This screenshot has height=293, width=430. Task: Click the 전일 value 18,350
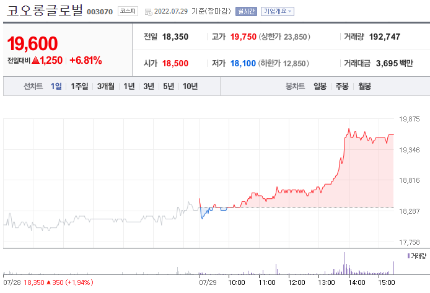tap(175, 37)
